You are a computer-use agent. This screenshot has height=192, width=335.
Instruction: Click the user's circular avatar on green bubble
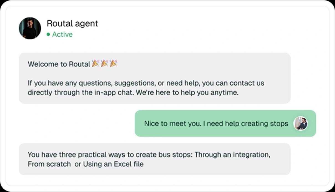point(301,123)
